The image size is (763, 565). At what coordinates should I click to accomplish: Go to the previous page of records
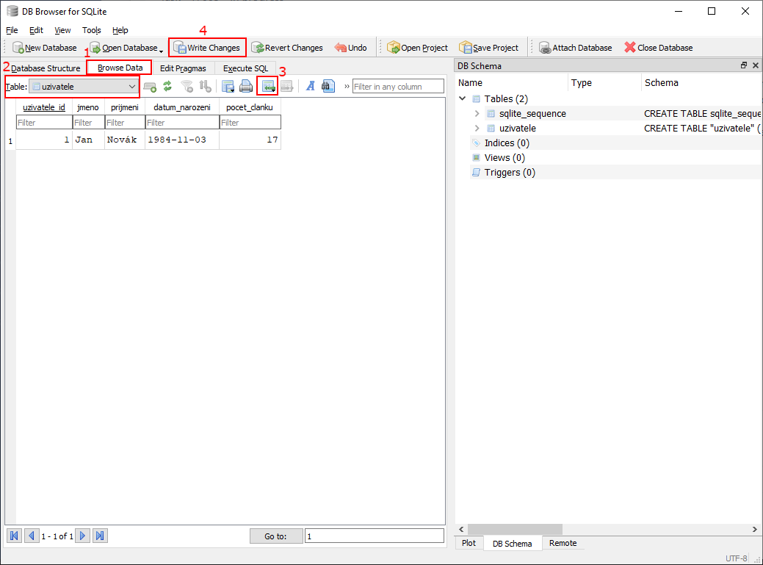pyautogui.click(x=32, y=536)
